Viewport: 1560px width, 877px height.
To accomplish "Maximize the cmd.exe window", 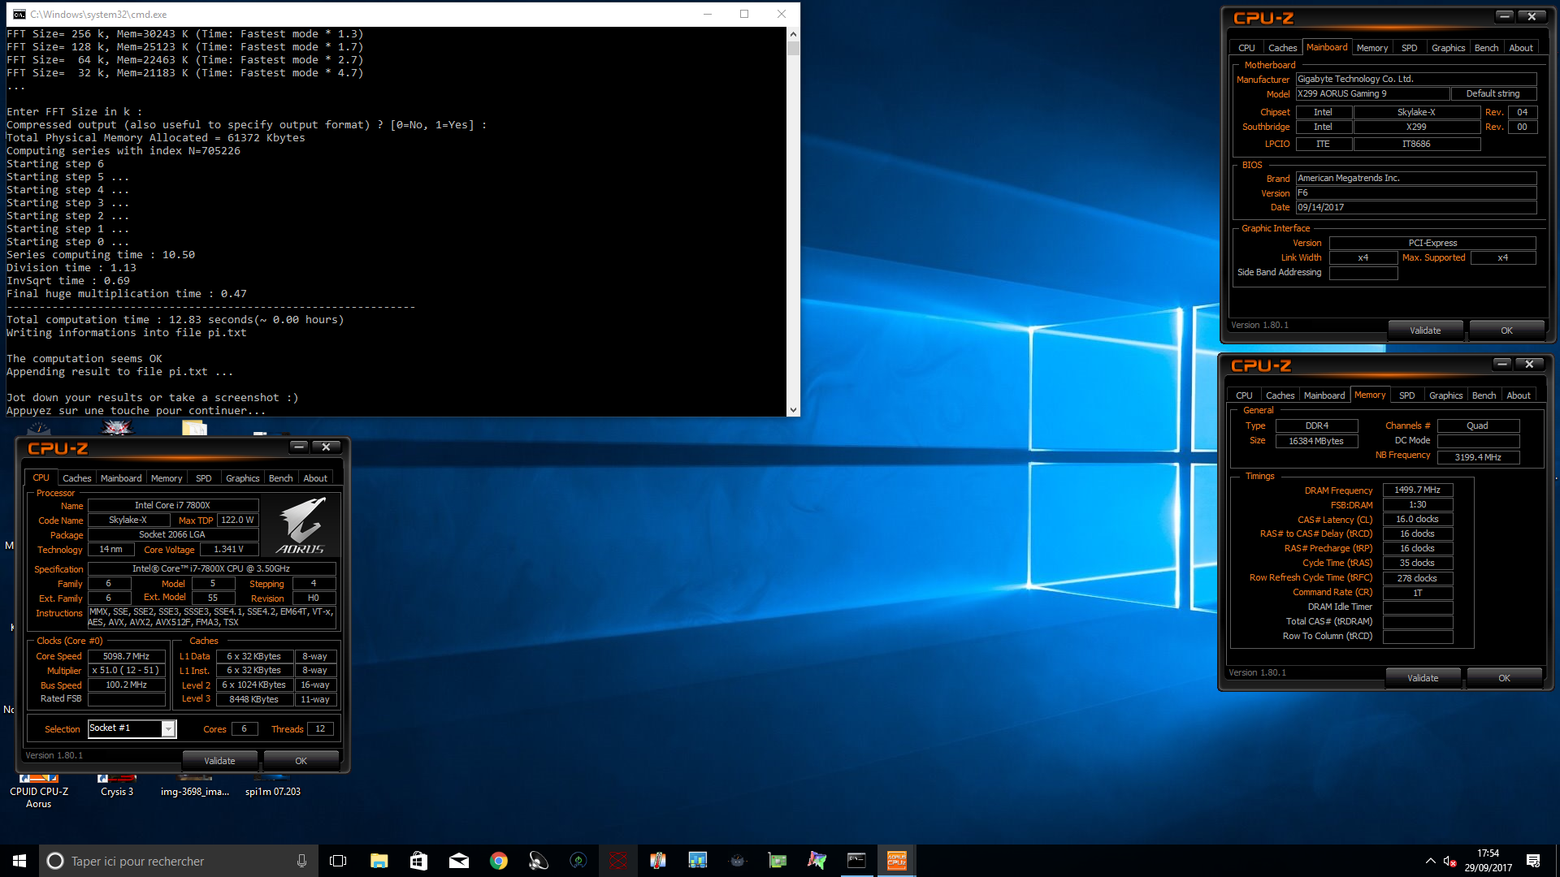I will [744, 14].
